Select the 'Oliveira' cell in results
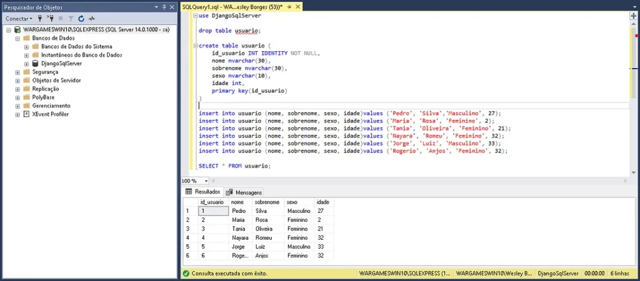Screen dimensions: 640x281 click(x=268, y=229)
